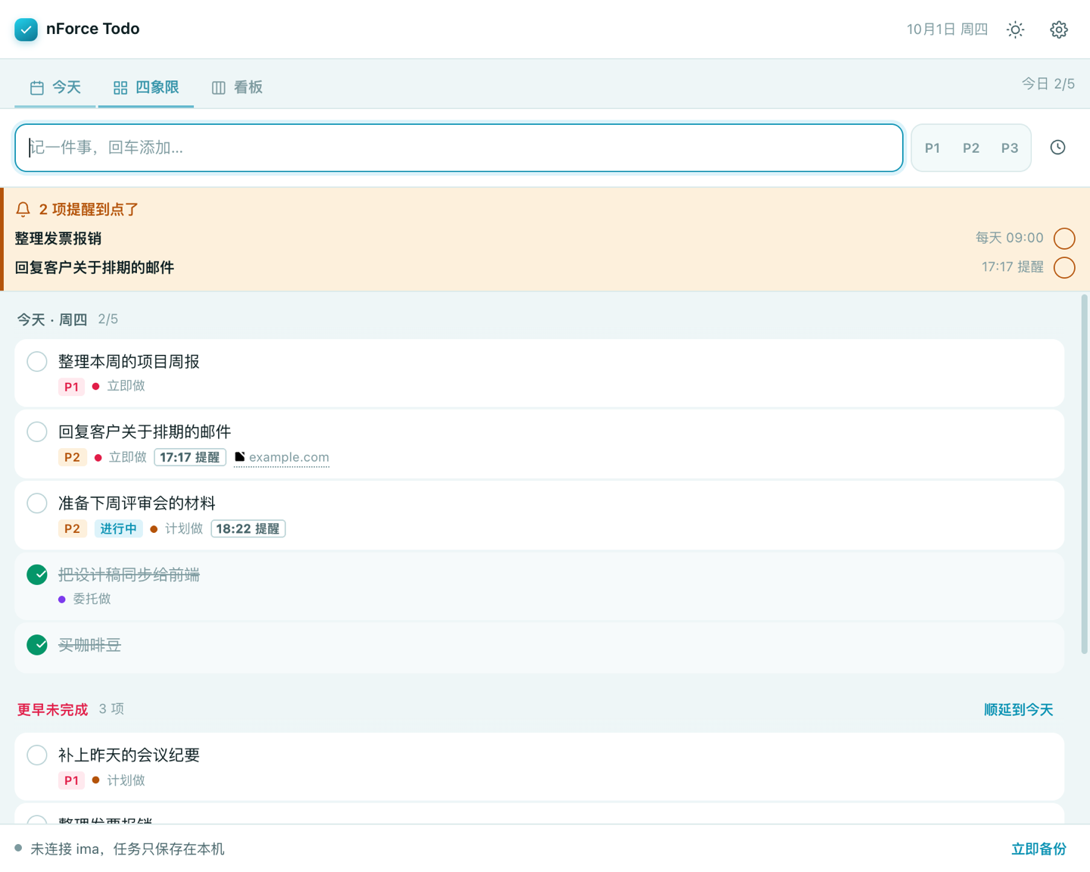Select P1 priority for new task
Screen dimensions: 1090x872
pyautogui.click(x=932, y=148)
